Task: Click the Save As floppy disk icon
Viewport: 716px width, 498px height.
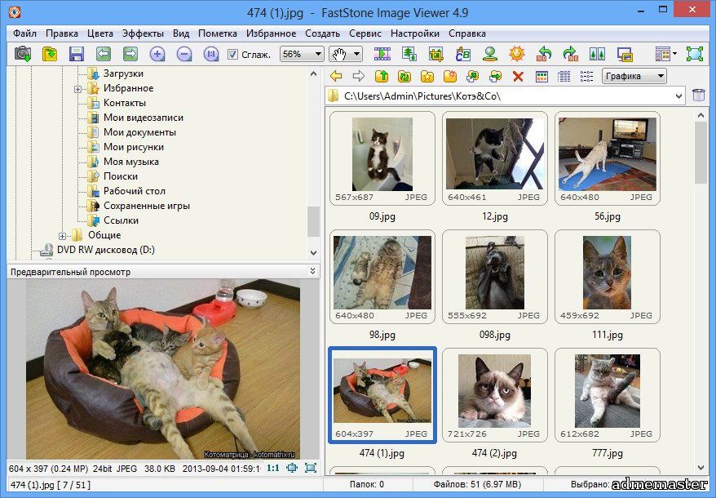Action: pos(77,54)
